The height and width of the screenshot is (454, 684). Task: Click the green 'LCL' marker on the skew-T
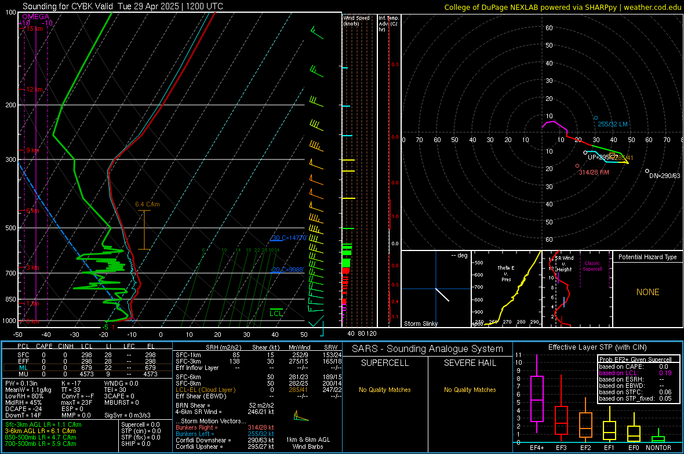click(276, 313)
